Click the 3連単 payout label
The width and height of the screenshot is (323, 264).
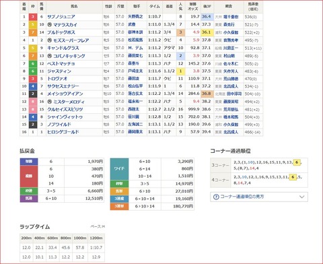(x=119, y=206)
